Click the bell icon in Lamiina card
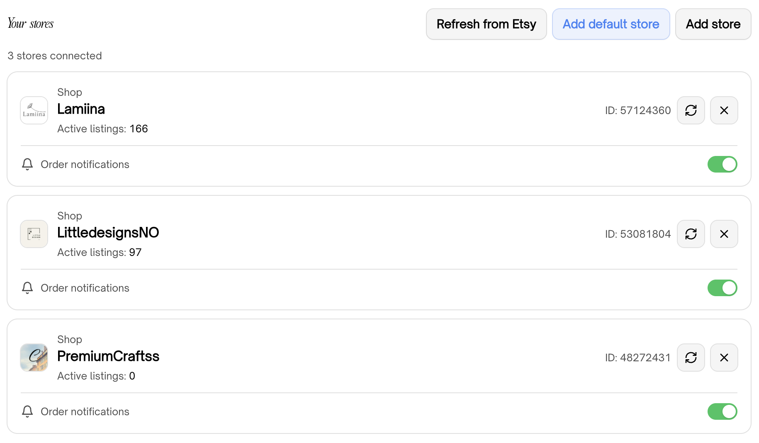This screenshot has height=443, width=759. [x=27, y=164]
